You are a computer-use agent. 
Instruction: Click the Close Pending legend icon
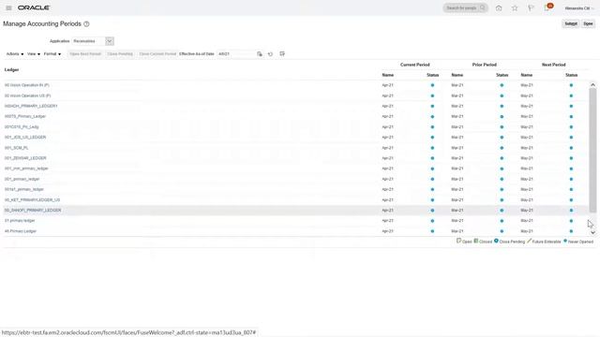(x=496, y=241)
